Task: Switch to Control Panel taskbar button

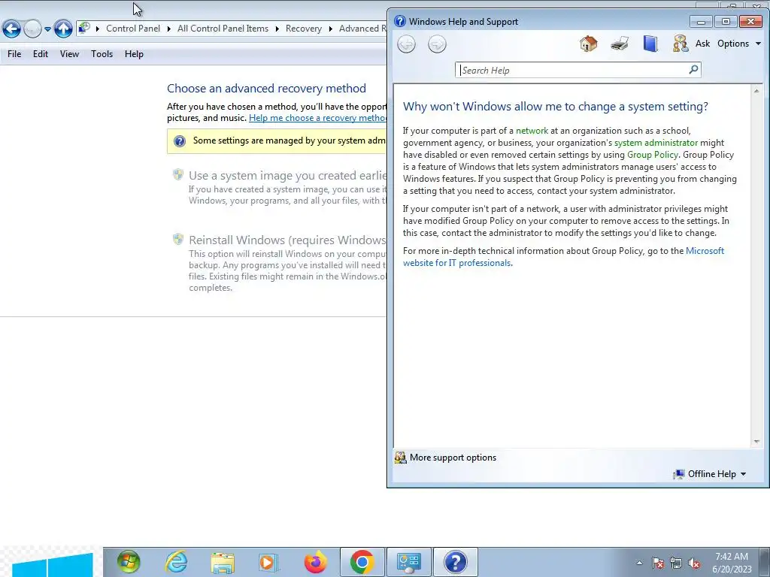Action: tap(408, 562)
